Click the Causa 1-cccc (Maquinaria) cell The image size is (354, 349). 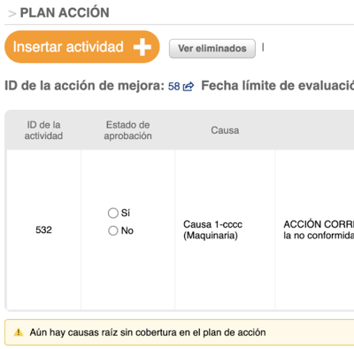pyautogui.click(x=225, y=229)
